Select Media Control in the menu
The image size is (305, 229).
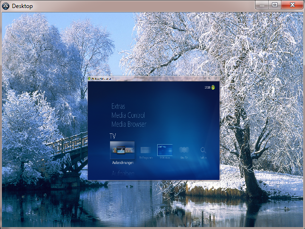pos(128,115)
